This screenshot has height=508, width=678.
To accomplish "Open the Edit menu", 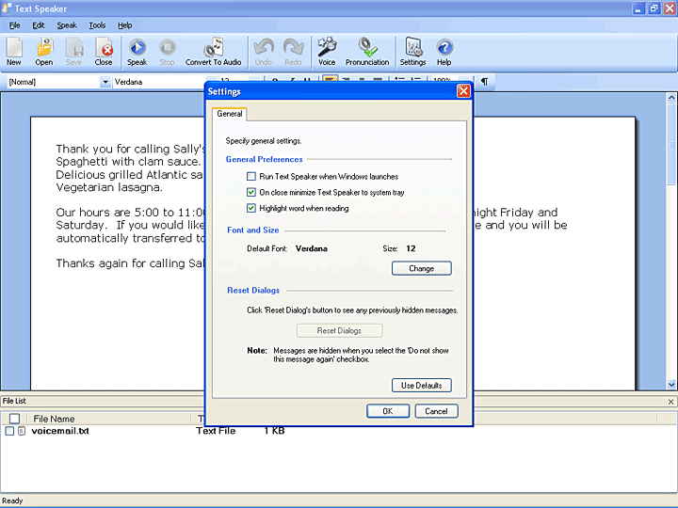I will 39,25.
